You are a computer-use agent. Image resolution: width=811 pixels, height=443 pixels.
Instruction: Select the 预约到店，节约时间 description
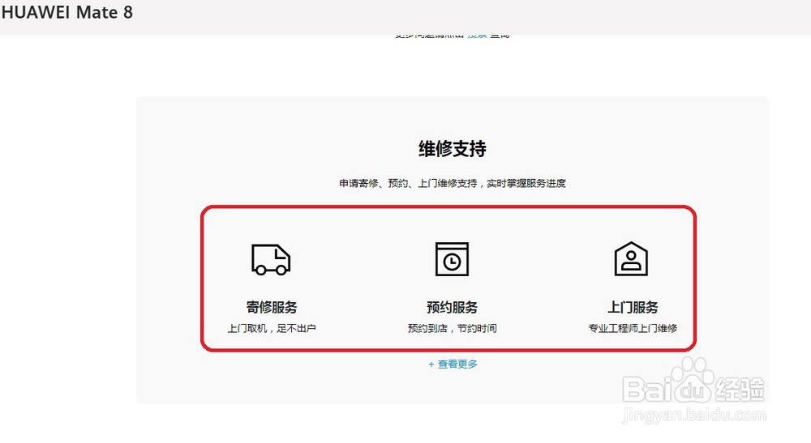point(452,328)
